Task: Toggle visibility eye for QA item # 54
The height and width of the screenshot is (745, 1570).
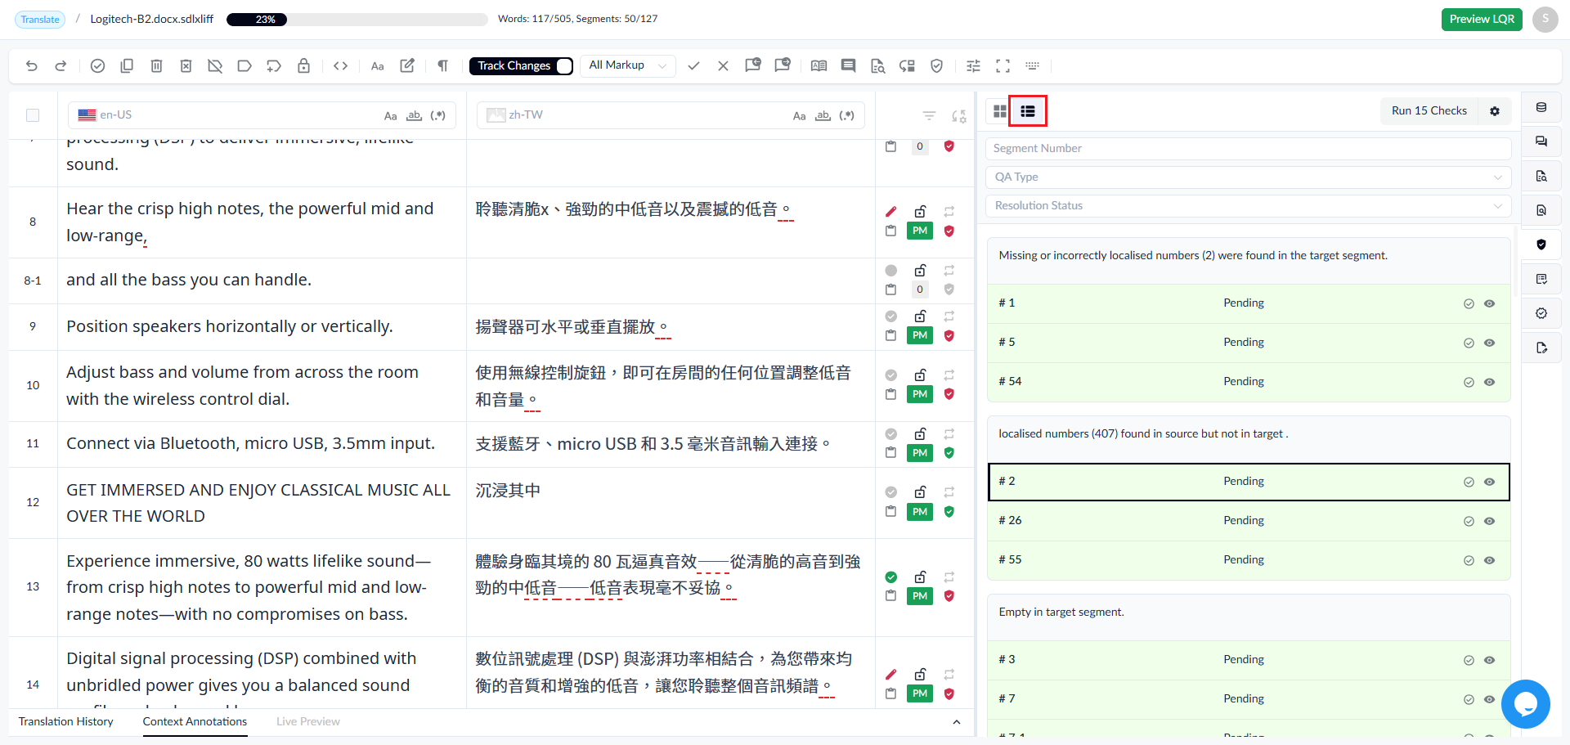Action: [1489, 382]
